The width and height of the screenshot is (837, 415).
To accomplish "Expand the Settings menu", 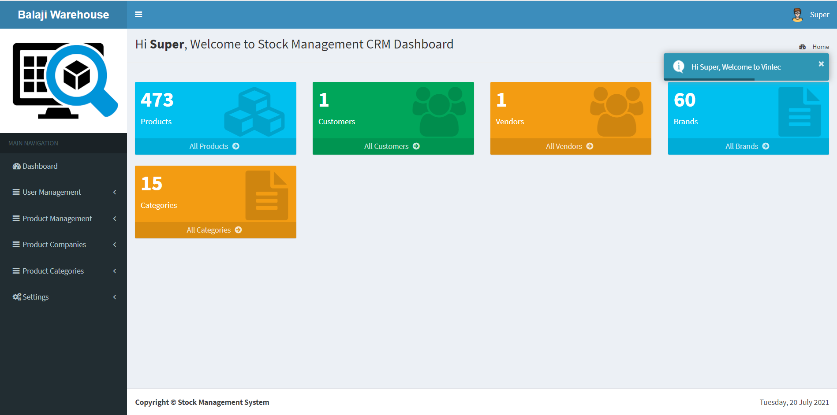I will (x=35, y=297).
